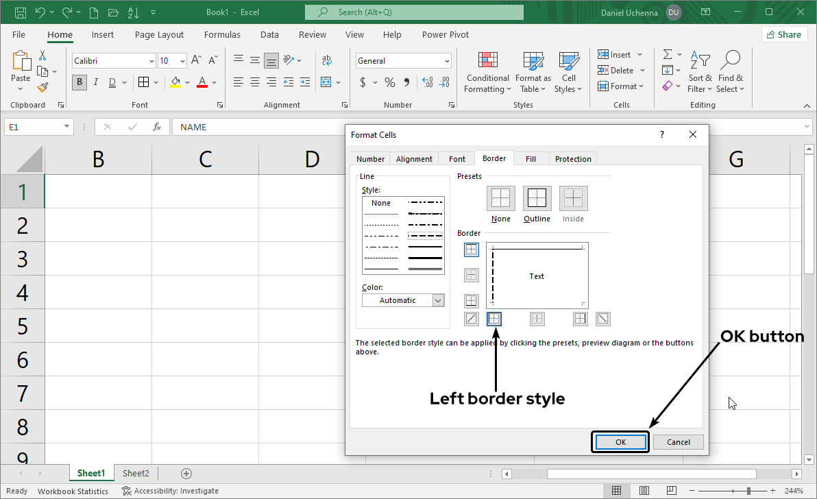Click the Cut scissors icon
This screenshot has height=499, width=817.
click(x=42, y=55)
